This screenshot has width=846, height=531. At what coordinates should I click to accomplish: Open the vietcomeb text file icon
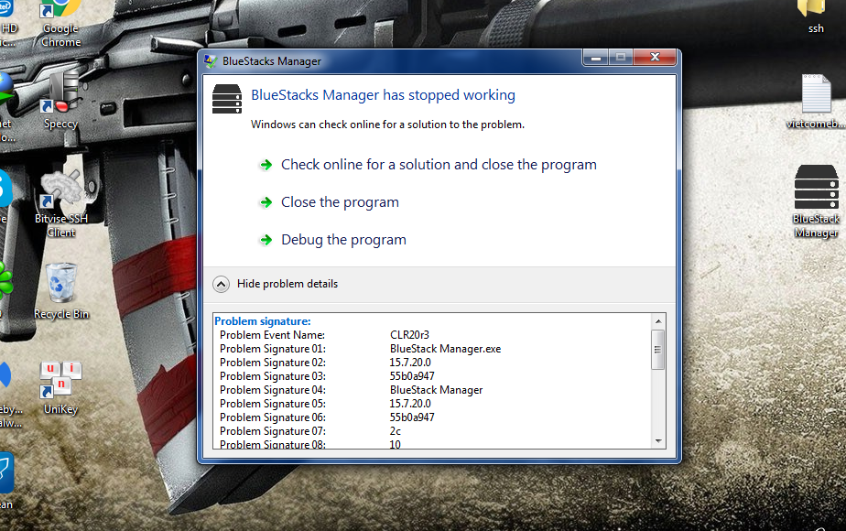[x=816, y=102]
